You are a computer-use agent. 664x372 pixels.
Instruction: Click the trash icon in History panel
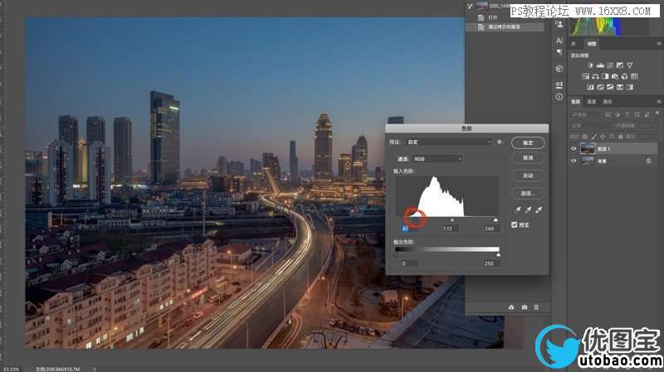[536, 307]
